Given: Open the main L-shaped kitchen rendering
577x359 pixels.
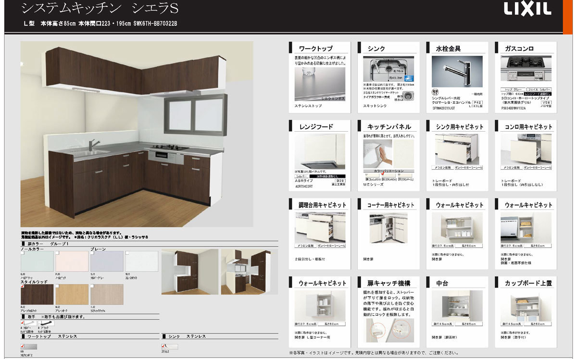Looking at the screenshot, I should 137,134.
